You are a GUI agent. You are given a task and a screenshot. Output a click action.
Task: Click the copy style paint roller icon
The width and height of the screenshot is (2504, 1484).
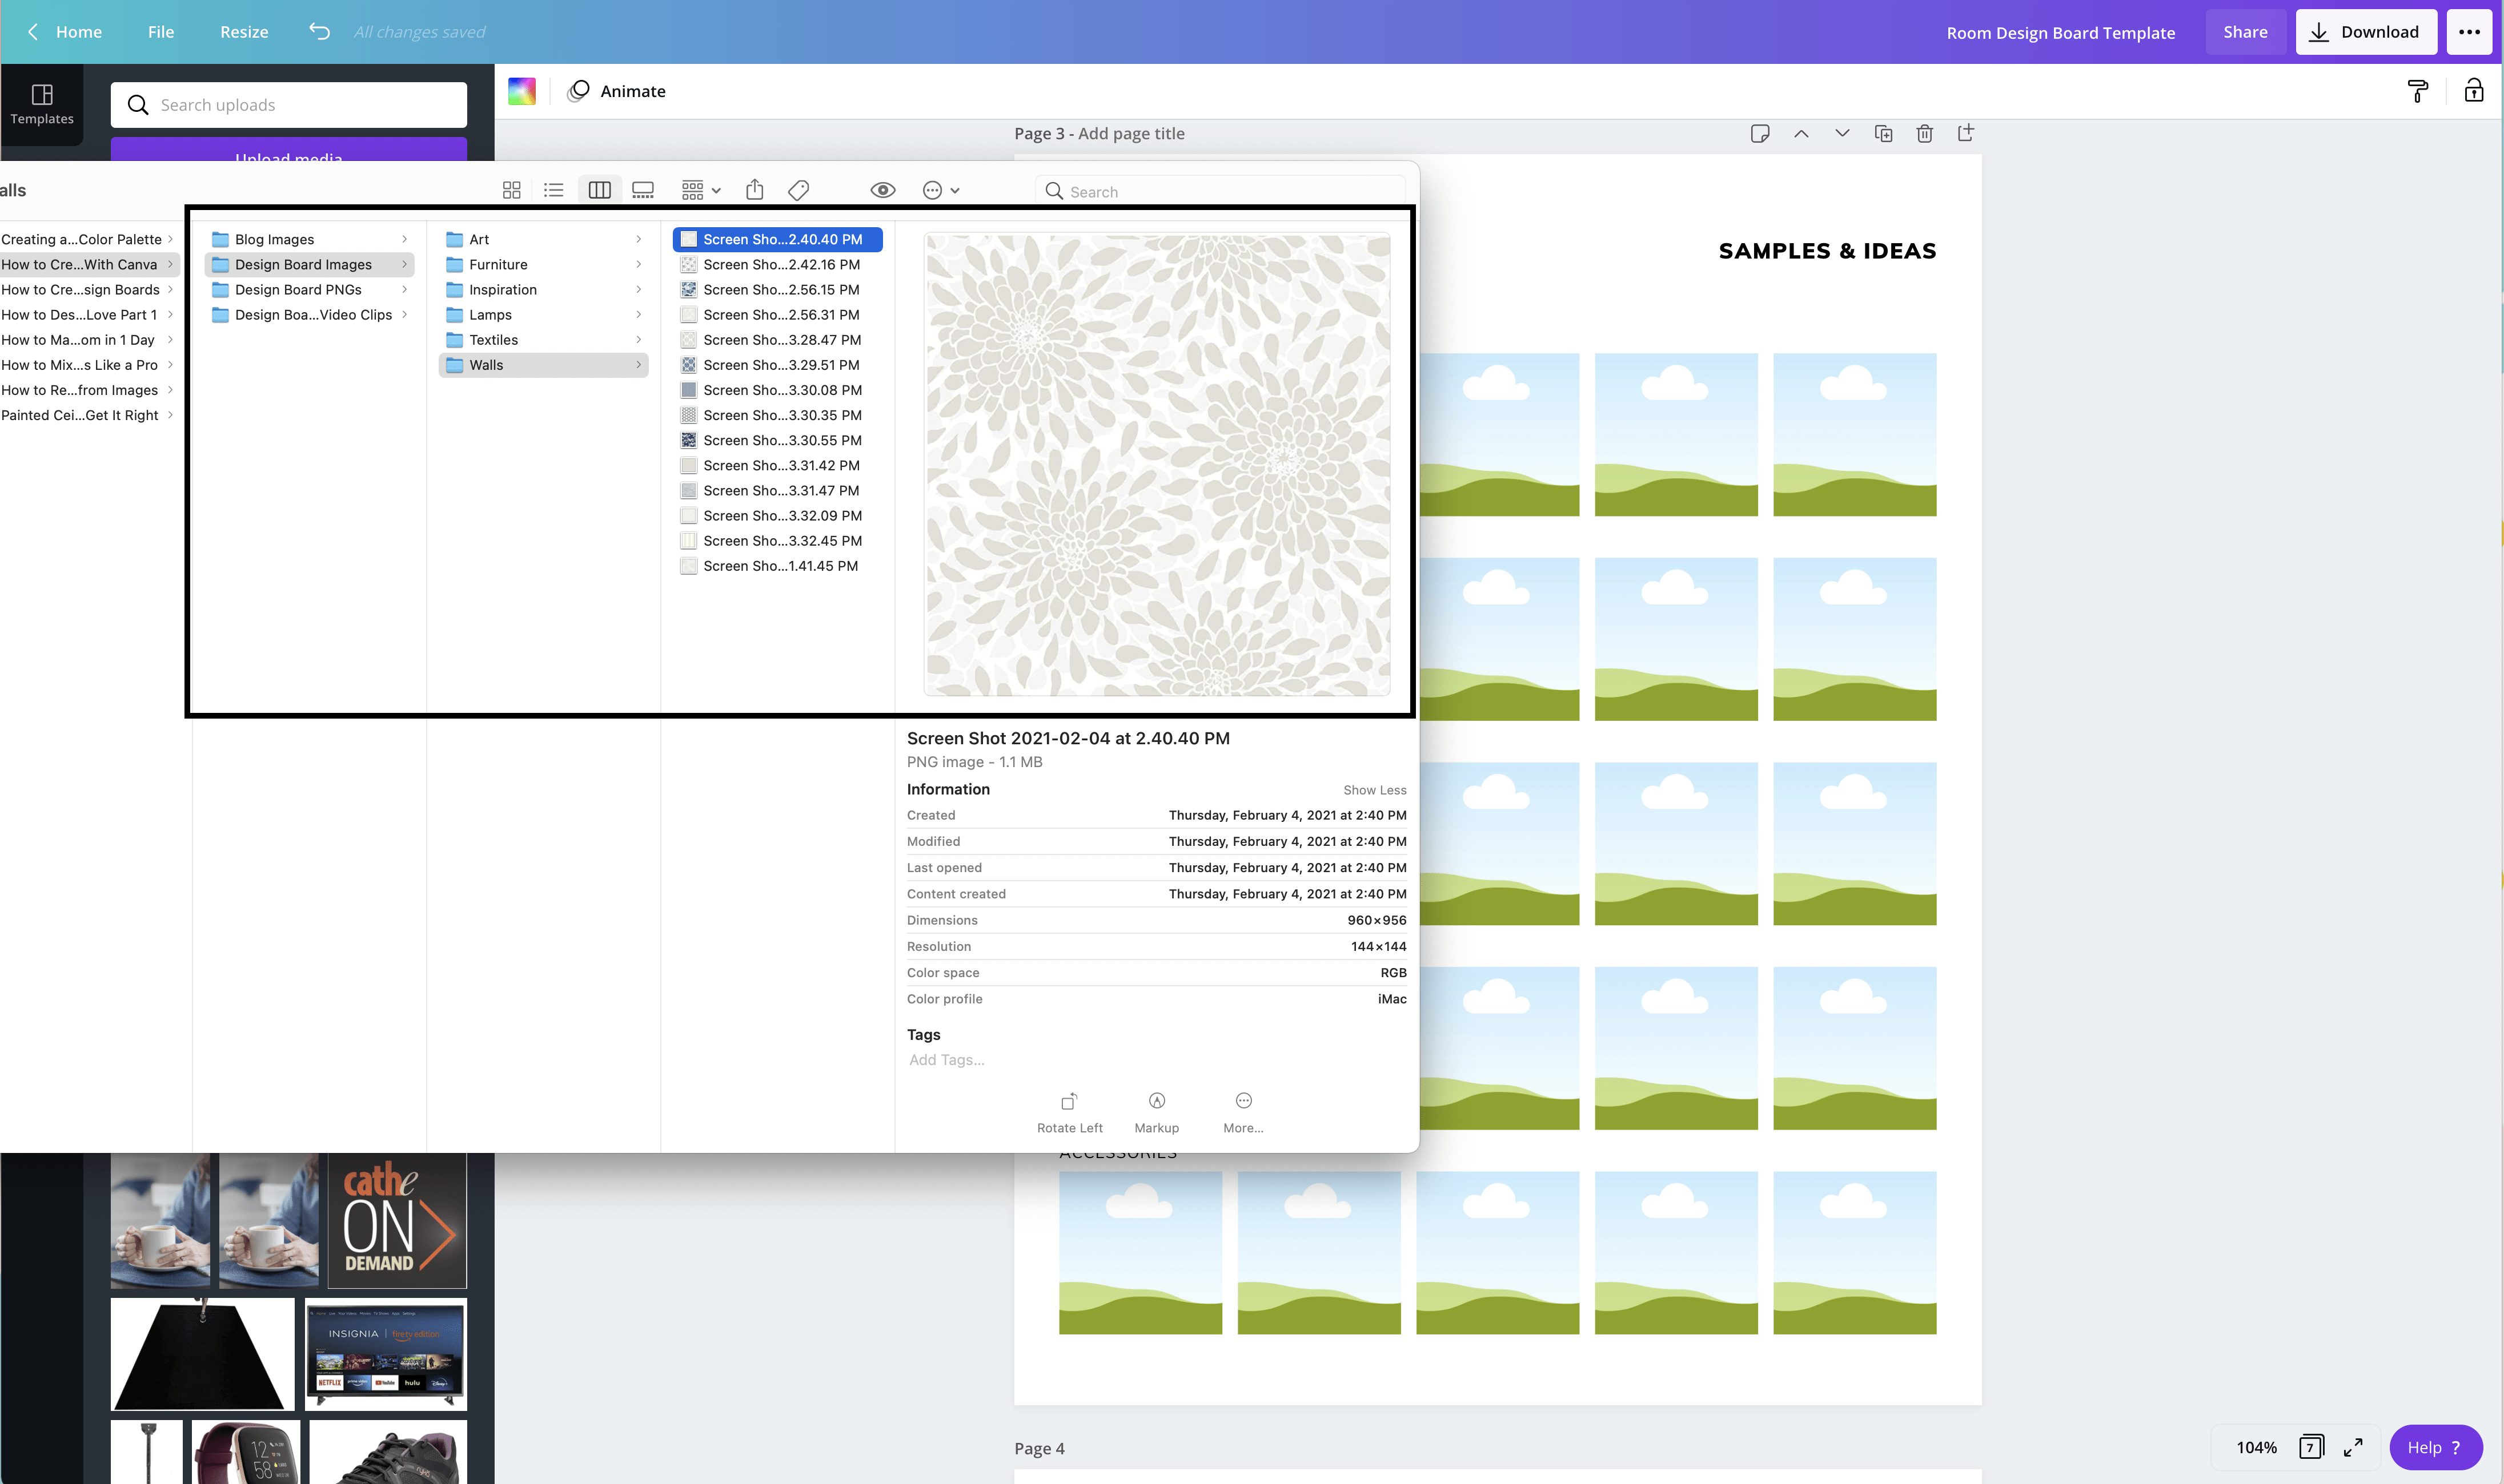(2417, 92)
